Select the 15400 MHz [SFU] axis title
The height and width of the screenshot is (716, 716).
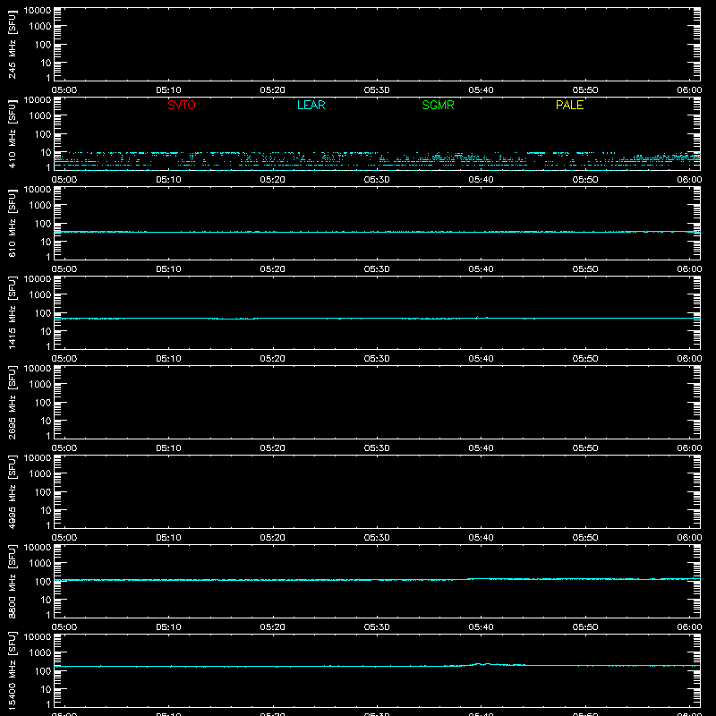pos(12,670)
